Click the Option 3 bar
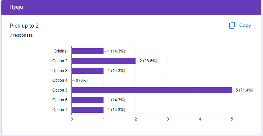The image size is (263, 136). coord(88,71)
